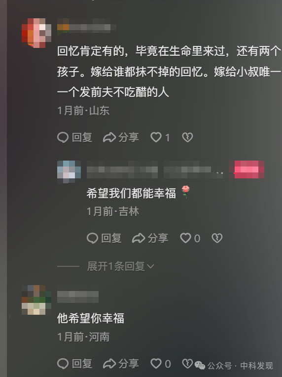The width and height of the screenshot is (282, 377).
Task: Open avatar of the Jilin replier
Action: (69, 172)
